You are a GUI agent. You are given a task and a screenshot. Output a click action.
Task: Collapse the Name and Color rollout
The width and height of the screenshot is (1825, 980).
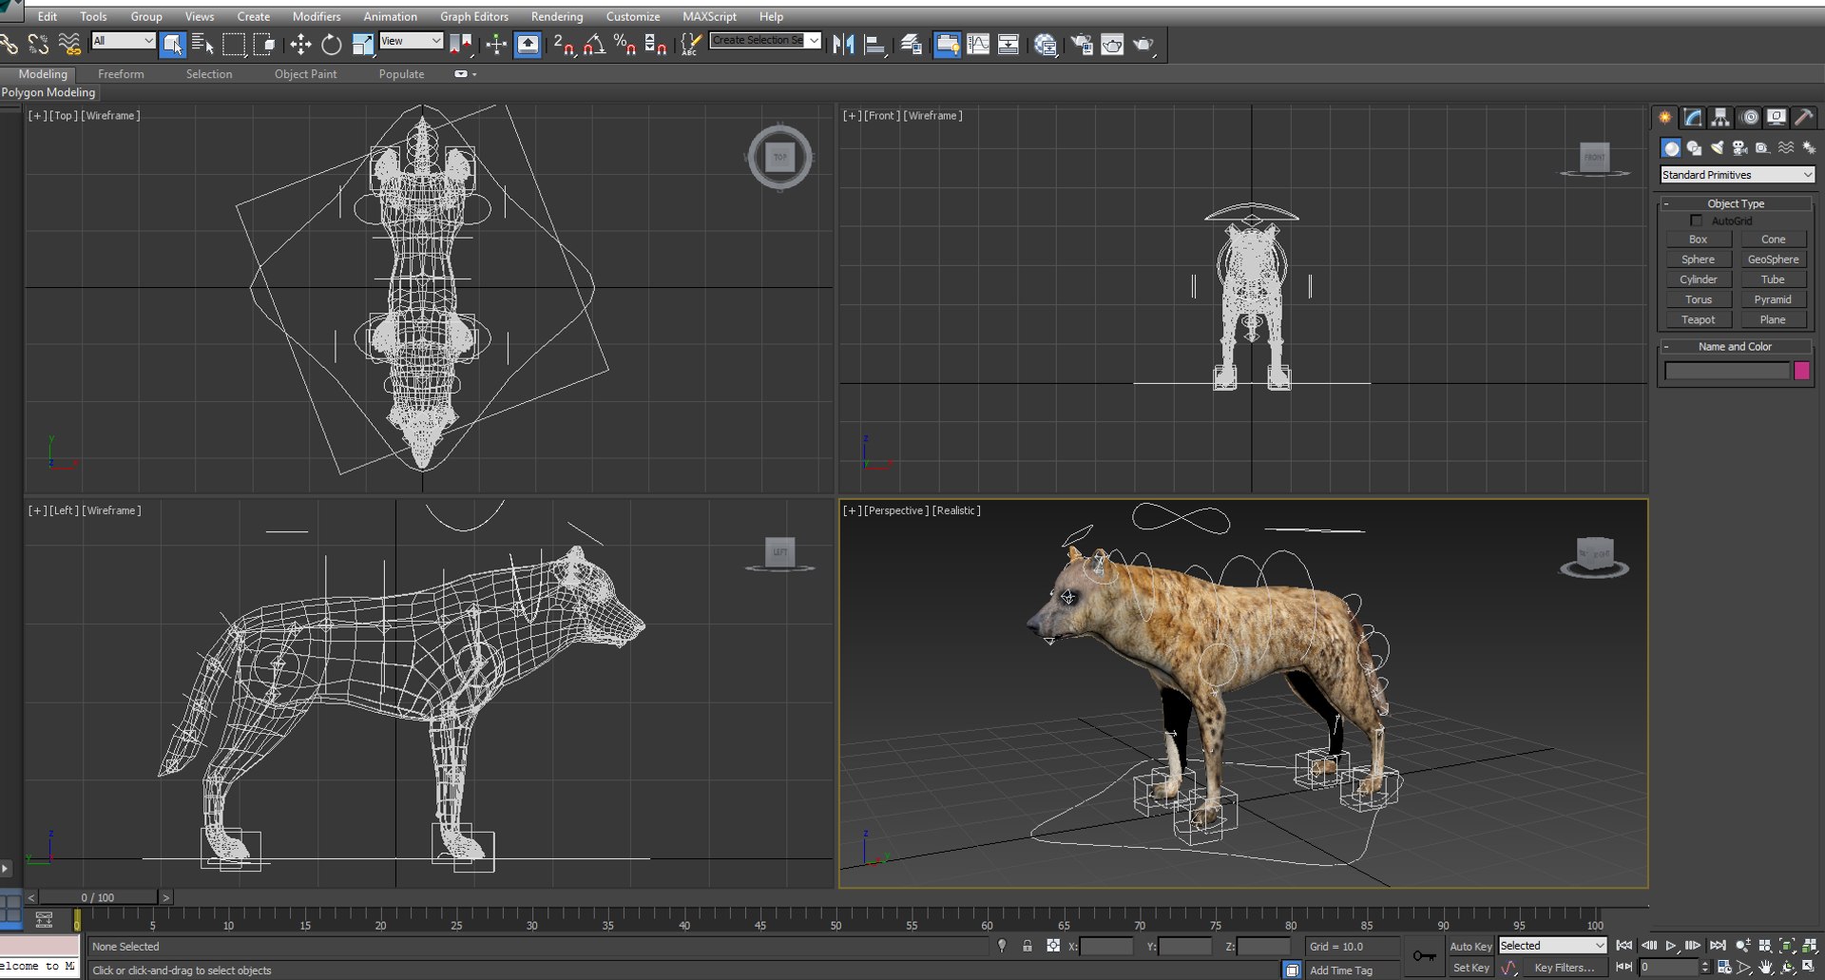pos(1736,347)
